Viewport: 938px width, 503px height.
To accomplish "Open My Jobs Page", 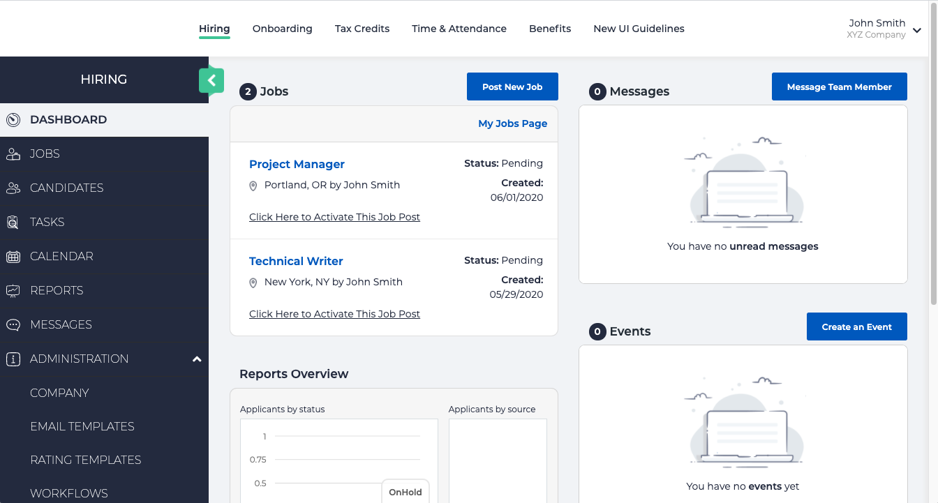I will 512,123.
